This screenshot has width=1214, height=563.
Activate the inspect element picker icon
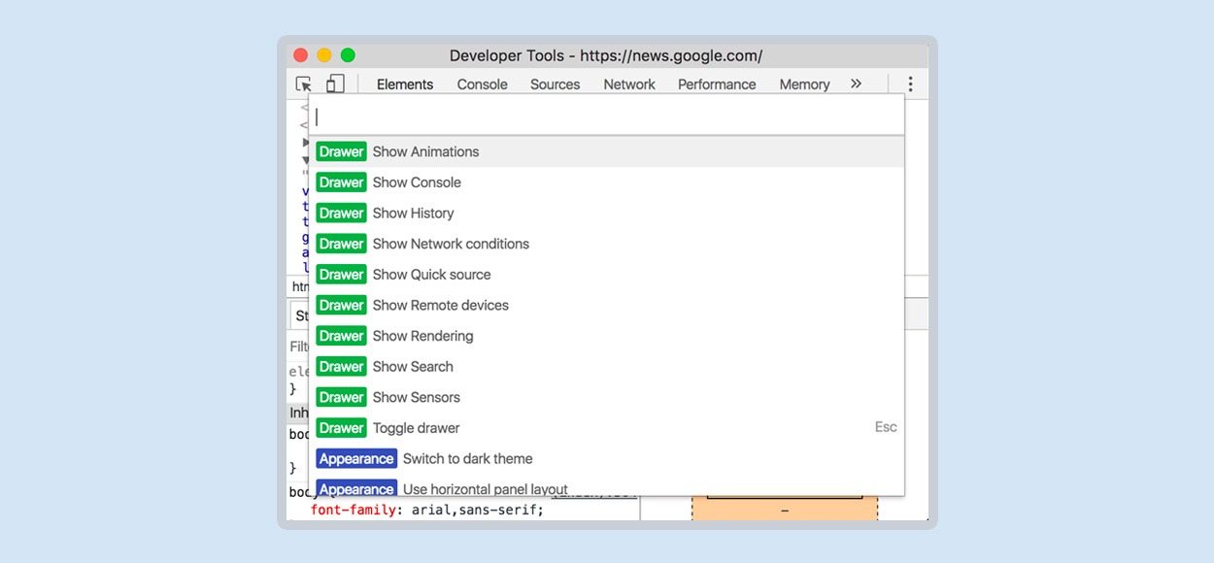(304, 84)
